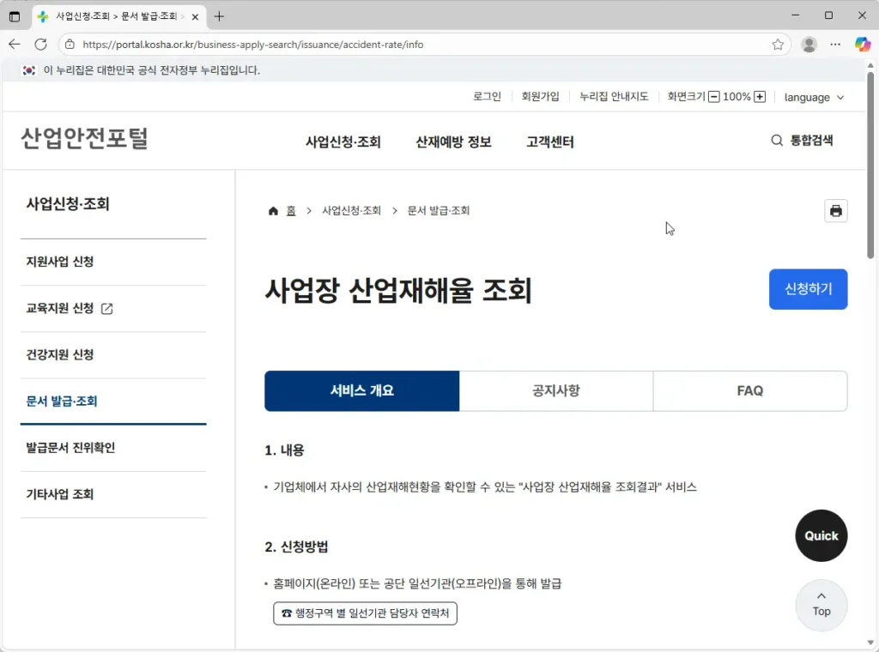Image resolution: width=879 pixels, height=652 pixels.
Task: Click the 신청하기 button
Action: point(808,289)
